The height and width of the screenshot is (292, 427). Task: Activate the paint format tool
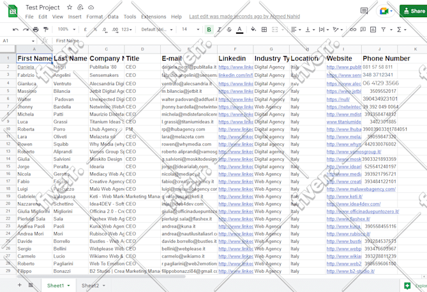[46, 29]
